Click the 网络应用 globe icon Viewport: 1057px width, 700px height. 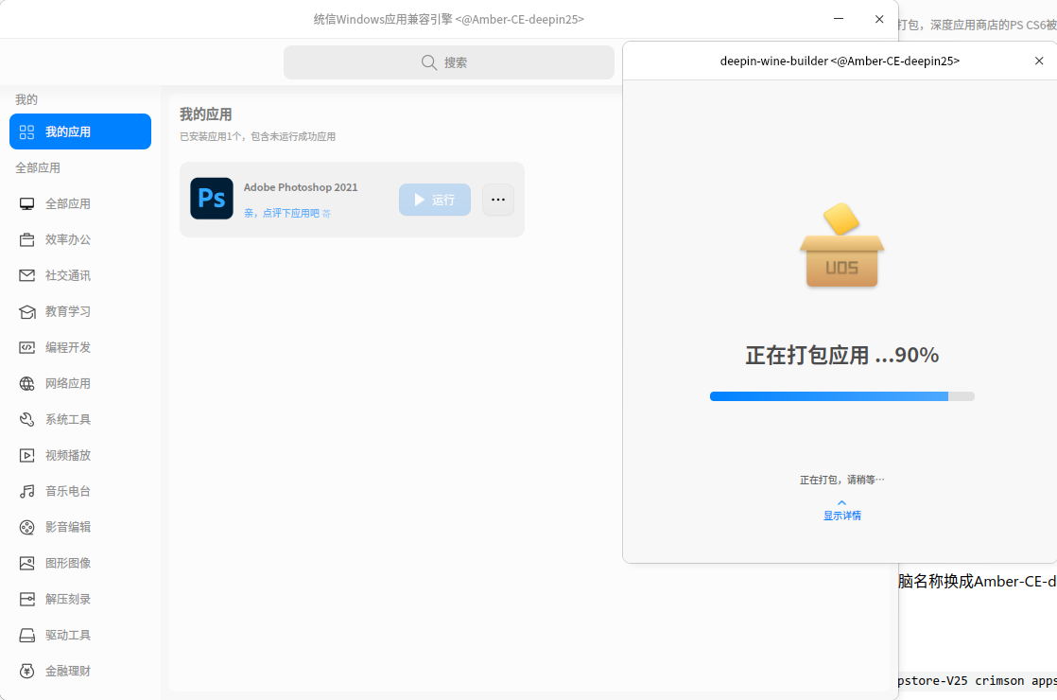pos(27,384)
